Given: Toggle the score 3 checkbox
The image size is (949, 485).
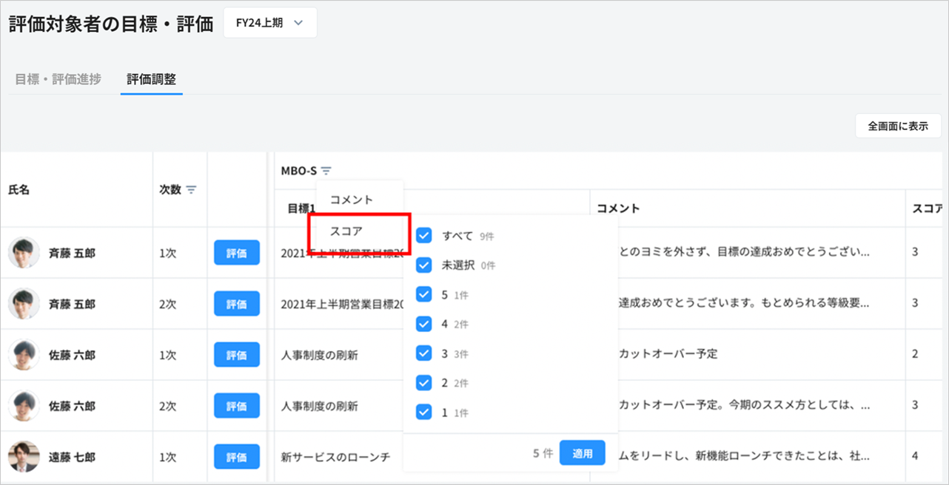Looking at the screenshot, I should pos(424,353).
